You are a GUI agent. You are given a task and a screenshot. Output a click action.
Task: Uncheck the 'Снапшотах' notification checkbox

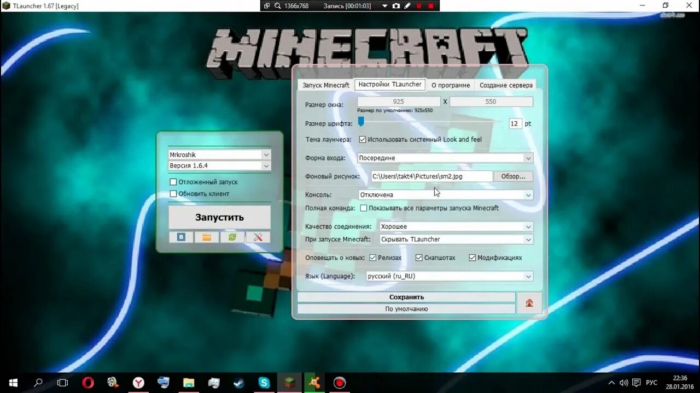pos(419,258)
